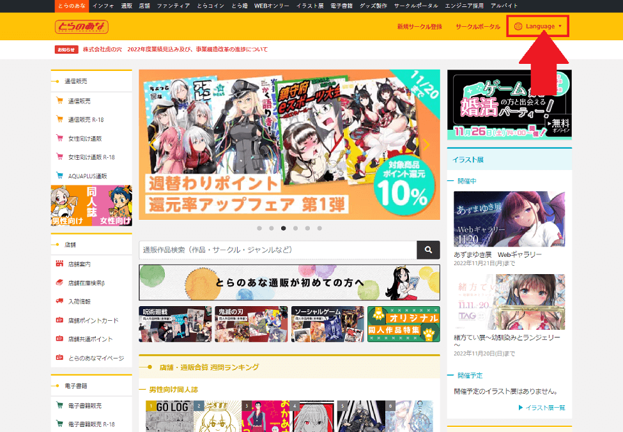Select the second carousel pagination dot

(x=272, y=228)
